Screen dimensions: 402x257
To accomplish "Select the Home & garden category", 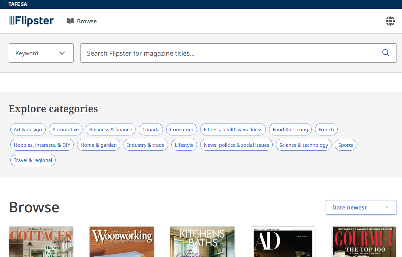I will pyautogui.click(x=99, y=145).
